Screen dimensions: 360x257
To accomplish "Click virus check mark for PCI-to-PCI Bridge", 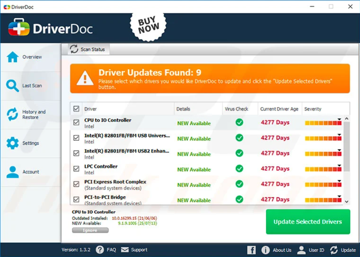I will [239, 199].
